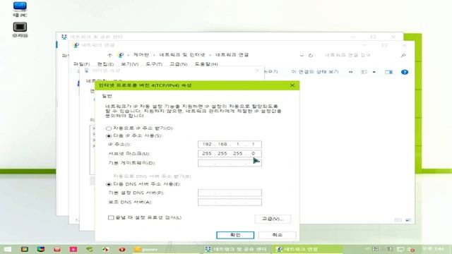452x254 pixels.
Task: Close the TCP/IPv4 properties dialog
Action: pos(292,85)
